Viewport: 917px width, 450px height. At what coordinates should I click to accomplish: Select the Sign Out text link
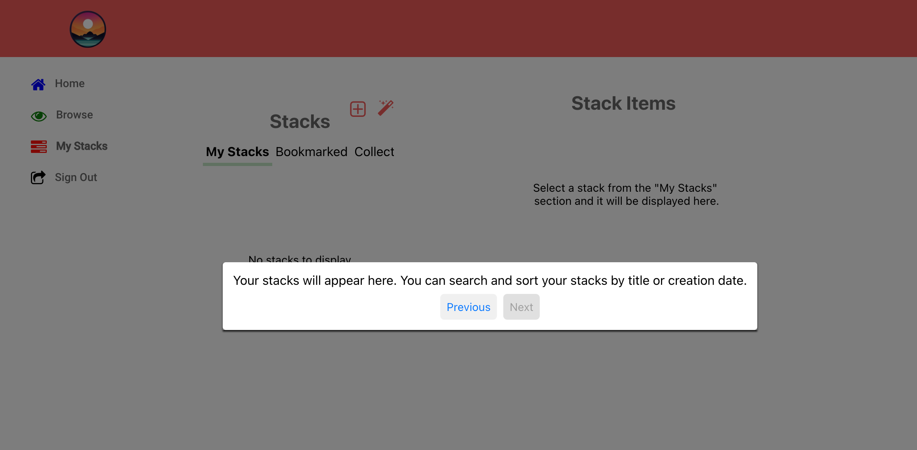(76, 177)
